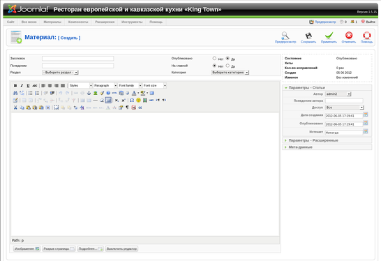Viewport: 381px width, 261px height.
Task: Expand the Мета-данные panel
Action: click(x=327, y=147)
